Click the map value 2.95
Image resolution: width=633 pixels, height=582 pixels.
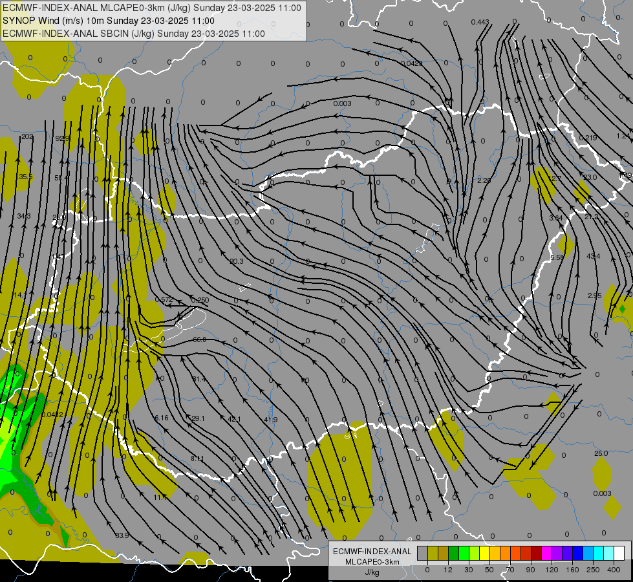tap(595, 296)
